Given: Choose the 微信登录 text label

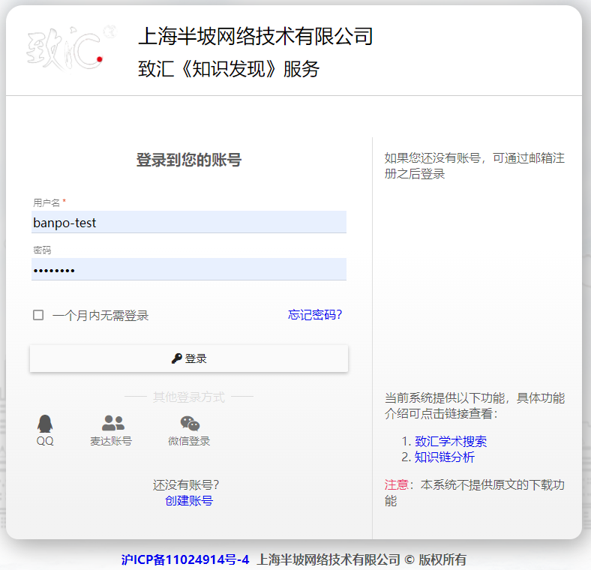Looking at the screenshot, I should tap(189, 441).
